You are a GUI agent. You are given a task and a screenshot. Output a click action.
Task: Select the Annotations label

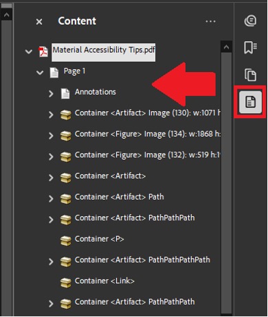[96, 92]
